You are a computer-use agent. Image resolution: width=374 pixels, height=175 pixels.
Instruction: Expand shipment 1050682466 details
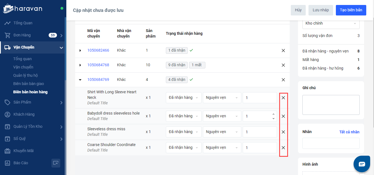tap(80, 51)
